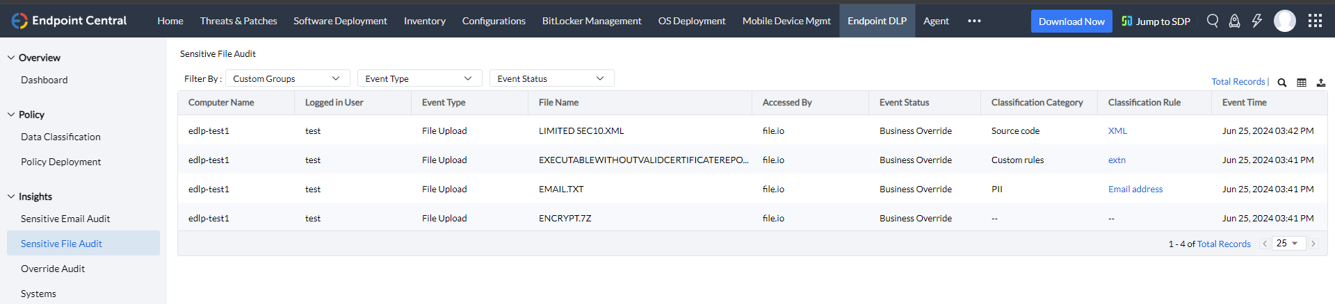Open the Inventory menu tab
The width and height of the screenshot is (1335, 304).
[x=424, y=21]
